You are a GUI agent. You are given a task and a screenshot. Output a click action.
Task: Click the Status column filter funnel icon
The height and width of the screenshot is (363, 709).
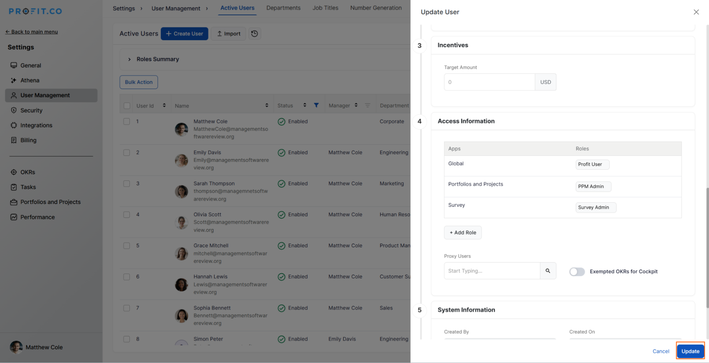316,105
